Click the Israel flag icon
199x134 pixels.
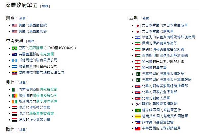pyautogui.click(x=138, y=37)
